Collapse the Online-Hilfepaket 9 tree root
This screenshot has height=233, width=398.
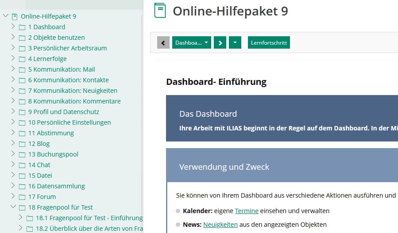pyautogui.click(x=6, y=16)
